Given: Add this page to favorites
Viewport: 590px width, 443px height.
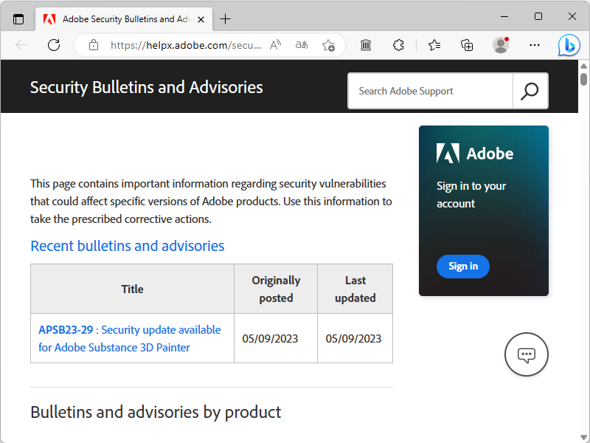Looking at the screenshot, I should point(329,45).
